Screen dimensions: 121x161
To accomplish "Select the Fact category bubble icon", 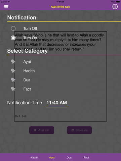I will pyautogui.click(x=13, y=89).
